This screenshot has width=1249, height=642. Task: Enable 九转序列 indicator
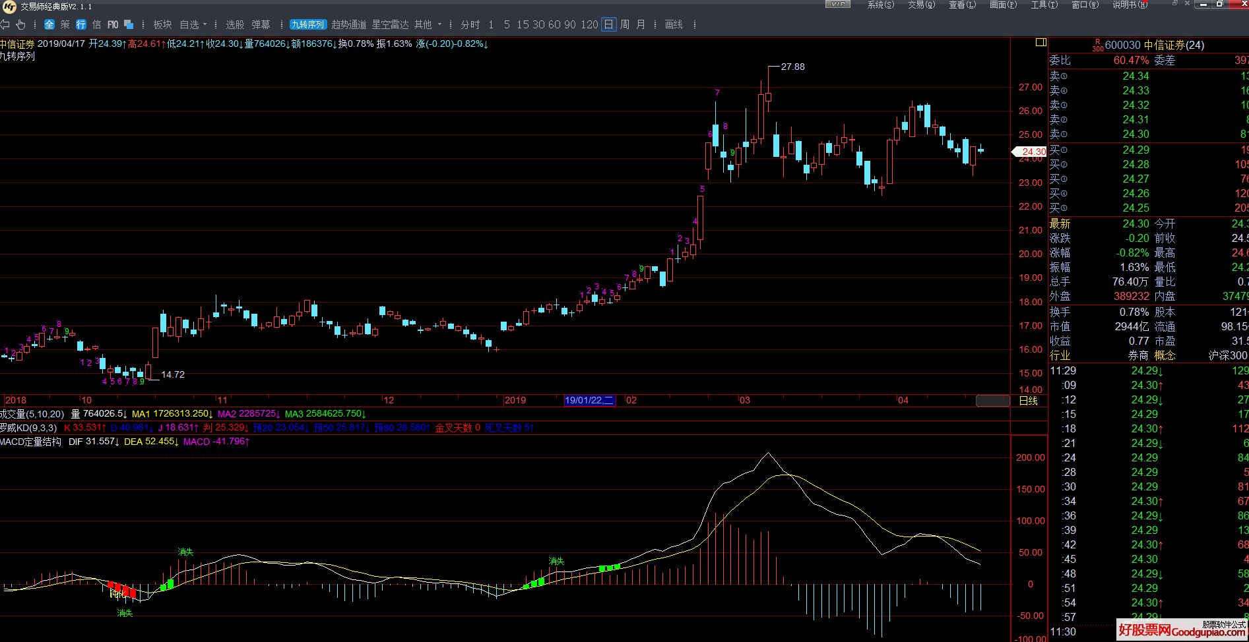coord(308,25)
